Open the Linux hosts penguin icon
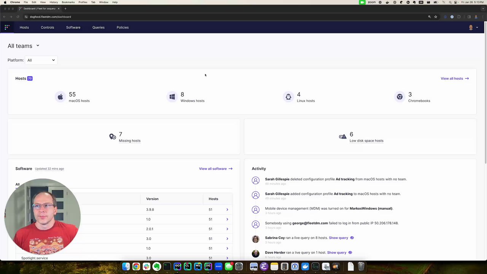The height and width of the screenshot is (274, 487). [x=288, y=97]
